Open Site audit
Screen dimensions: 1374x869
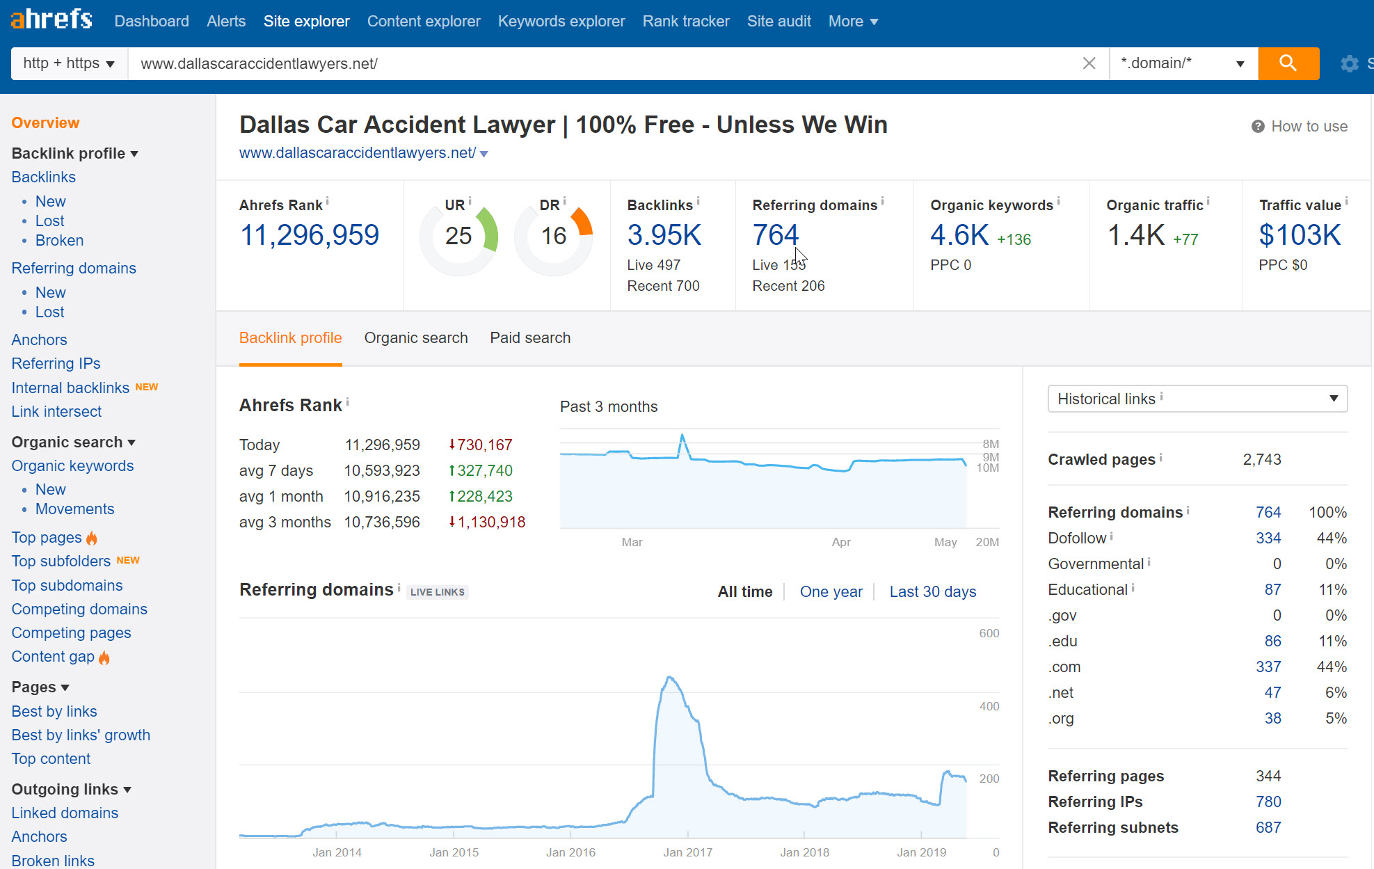(779, 22)
